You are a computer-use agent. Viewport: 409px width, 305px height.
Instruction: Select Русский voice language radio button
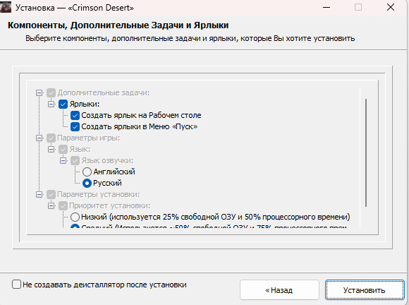(87, 183)
